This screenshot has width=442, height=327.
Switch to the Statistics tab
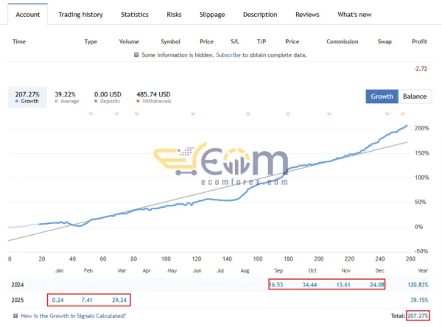[134, 15]
